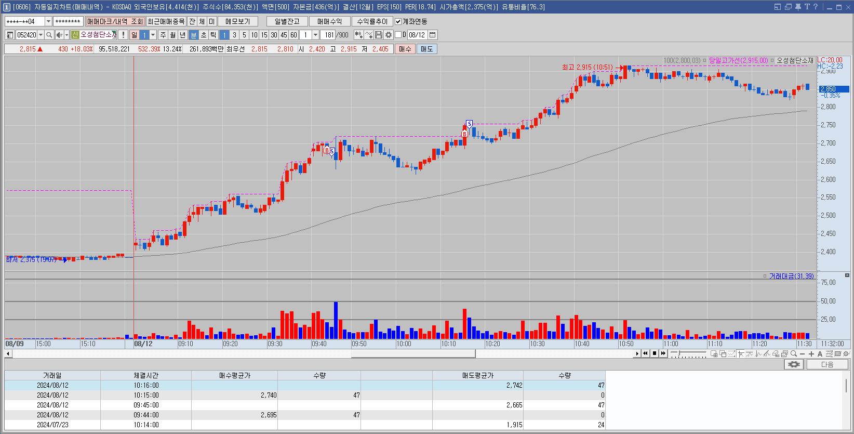The image size is (854, 434).
Task: Toggle the checkbox before the date field
Action: click(x=398, y=35)
